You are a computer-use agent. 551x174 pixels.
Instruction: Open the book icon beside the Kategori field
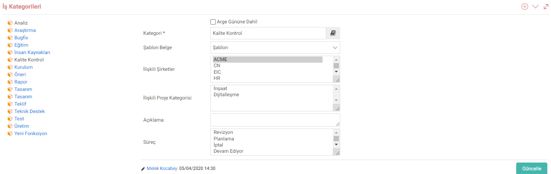tap(333, 33)
